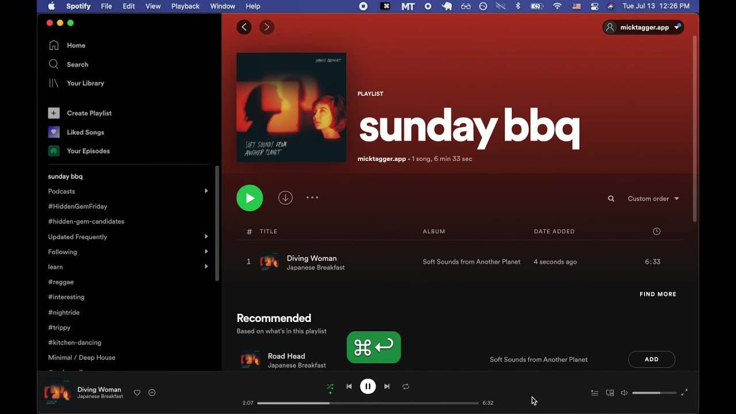The image size is (736, 414).
Task: Expand the Updated Frequently folder
Action: click(x=206, y=236)
